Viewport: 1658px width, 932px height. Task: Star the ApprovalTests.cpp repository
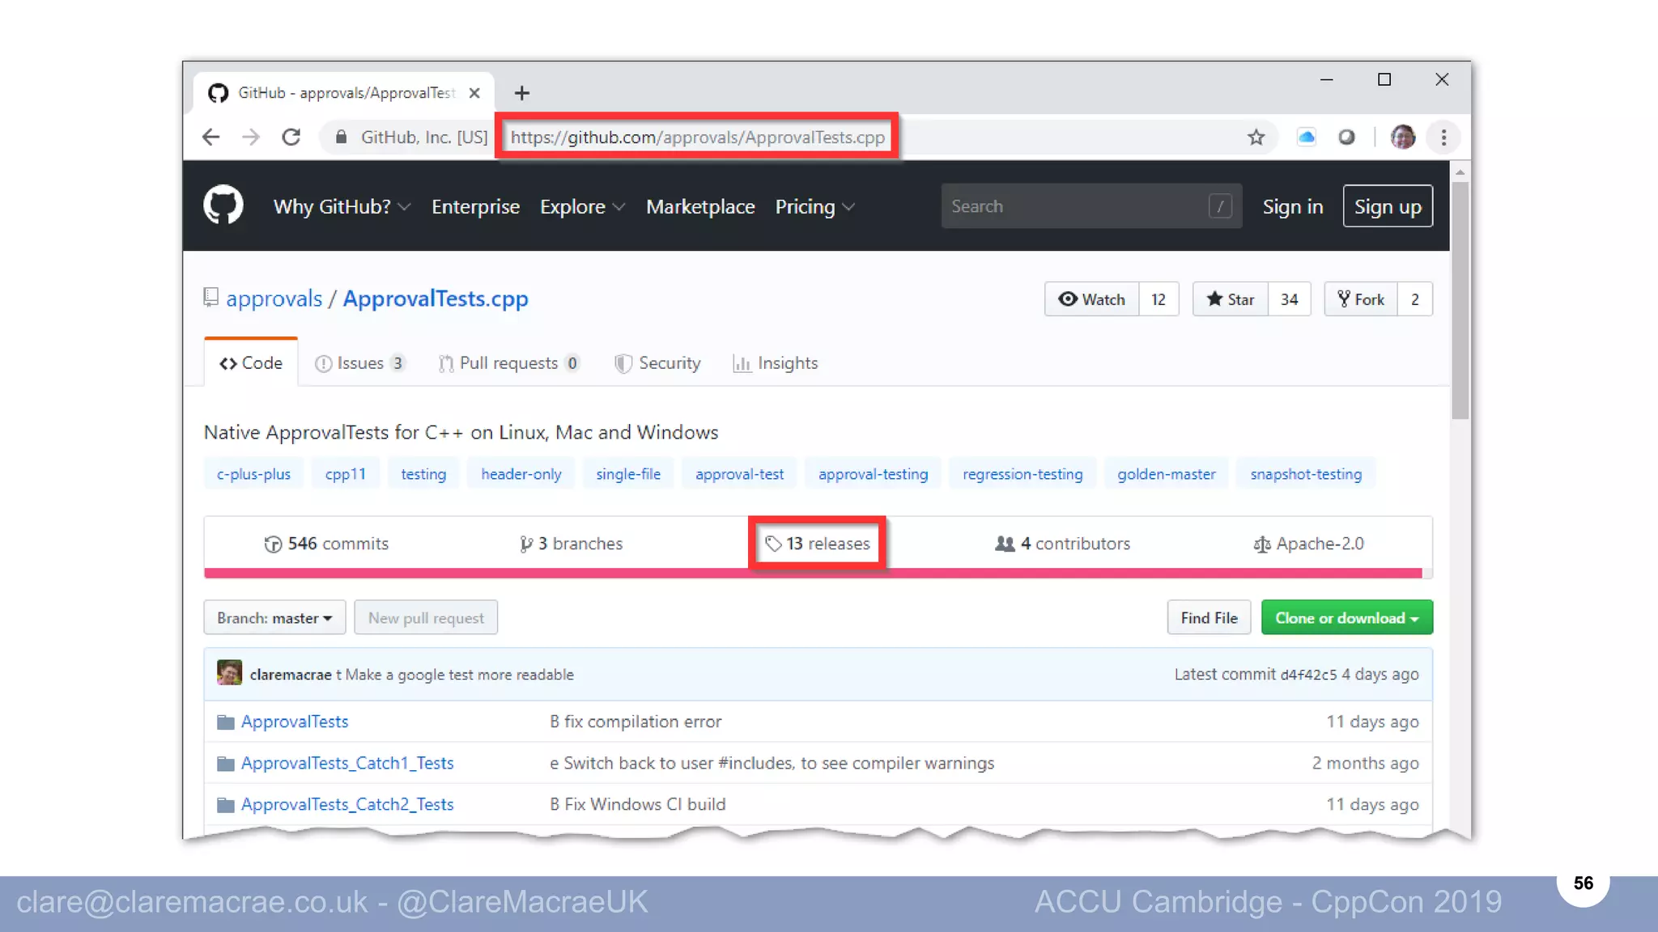[1230, 299]
